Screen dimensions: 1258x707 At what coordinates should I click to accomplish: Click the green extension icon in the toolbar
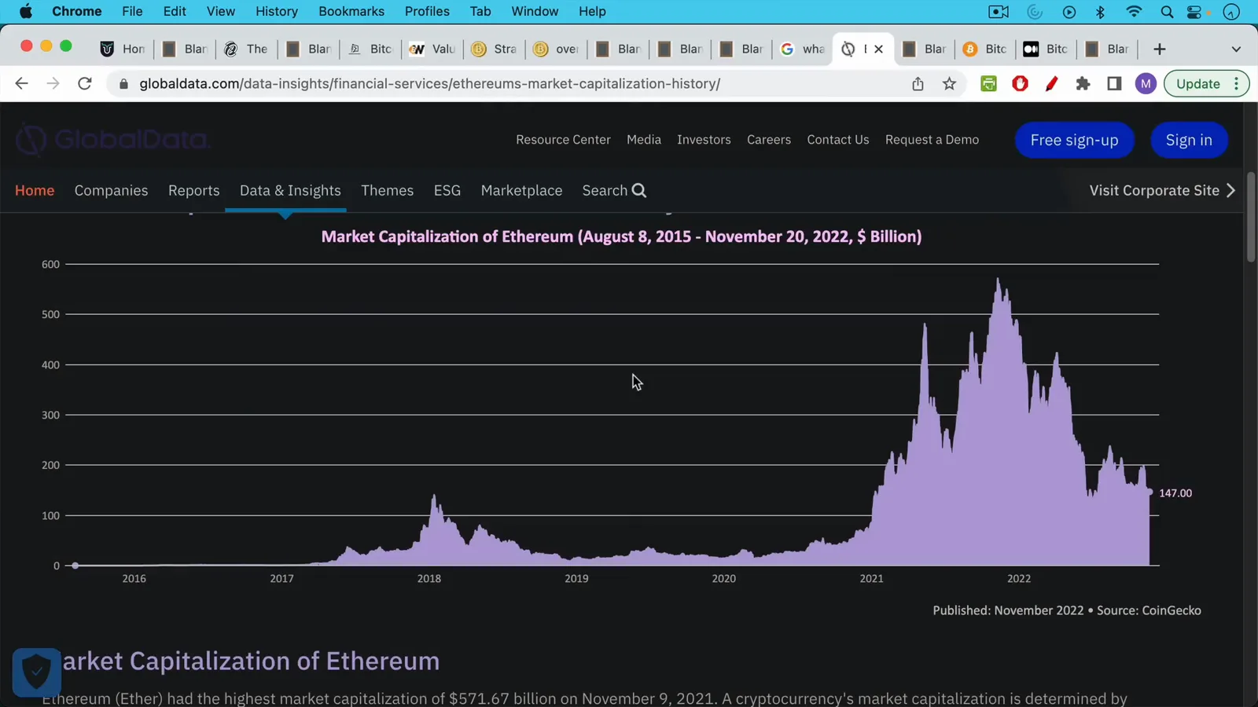click(988, 83)
